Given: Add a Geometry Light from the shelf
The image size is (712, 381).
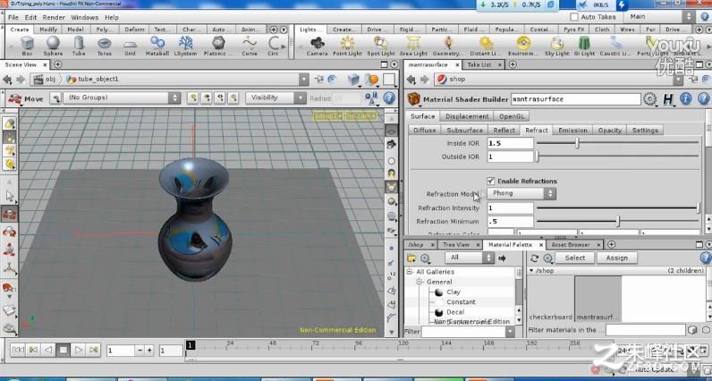Looking at the screenshot, I should (448, 46).
